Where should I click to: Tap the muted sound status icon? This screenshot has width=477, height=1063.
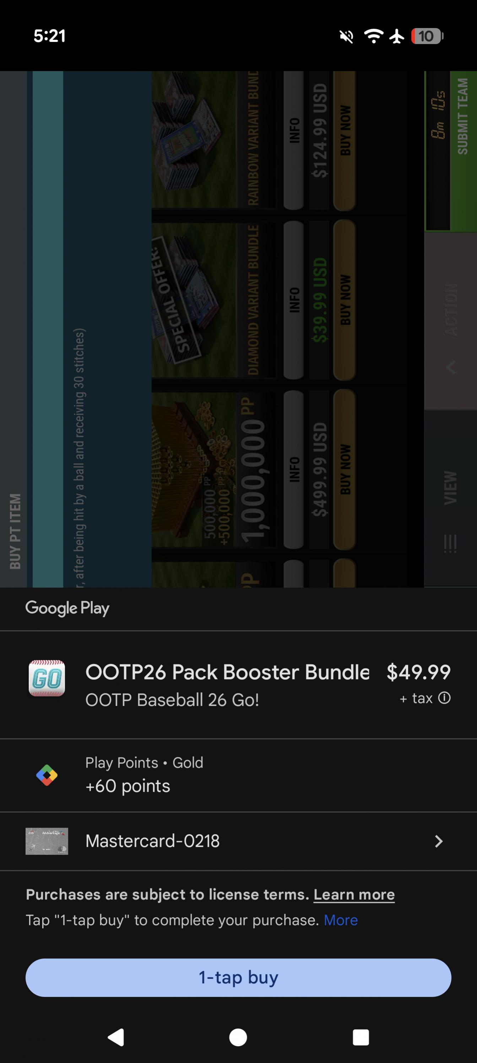pos(346,36)
